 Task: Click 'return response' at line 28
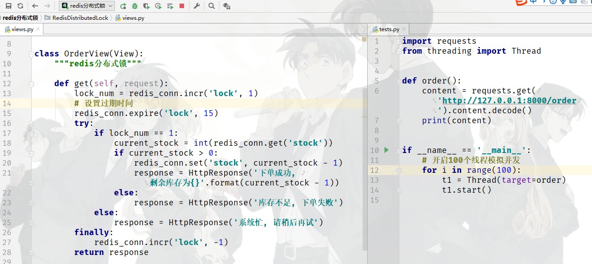tap(111, 252)
